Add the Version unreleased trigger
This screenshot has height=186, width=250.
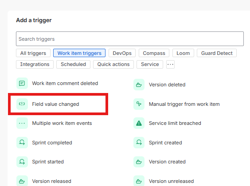coord(164,181)
